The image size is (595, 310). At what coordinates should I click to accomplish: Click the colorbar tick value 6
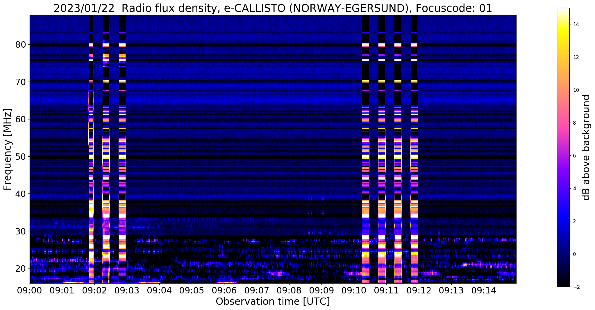tap(574, 156)
